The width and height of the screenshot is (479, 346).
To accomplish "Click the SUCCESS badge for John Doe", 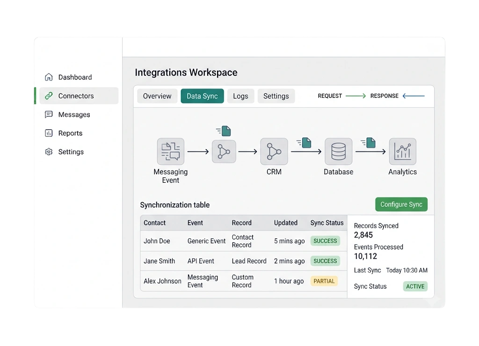I will point(325,241).
